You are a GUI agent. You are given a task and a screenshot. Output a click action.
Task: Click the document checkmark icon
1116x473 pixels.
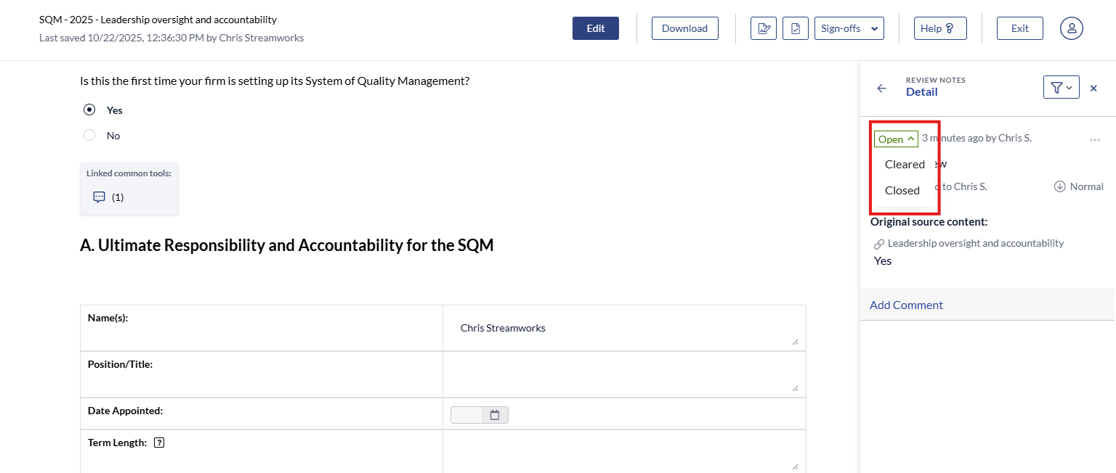point(796,28)
